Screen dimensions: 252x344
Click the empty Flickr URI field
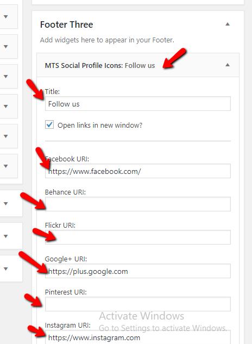[138, 237]
